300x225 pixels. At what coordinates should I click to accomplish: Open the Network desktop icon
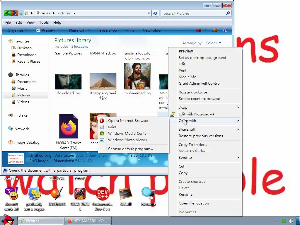[149, 194]
